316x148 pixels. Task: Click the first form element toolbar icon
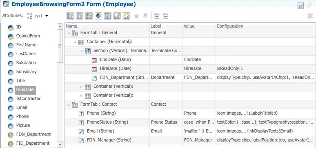click(x=70, y=16)
